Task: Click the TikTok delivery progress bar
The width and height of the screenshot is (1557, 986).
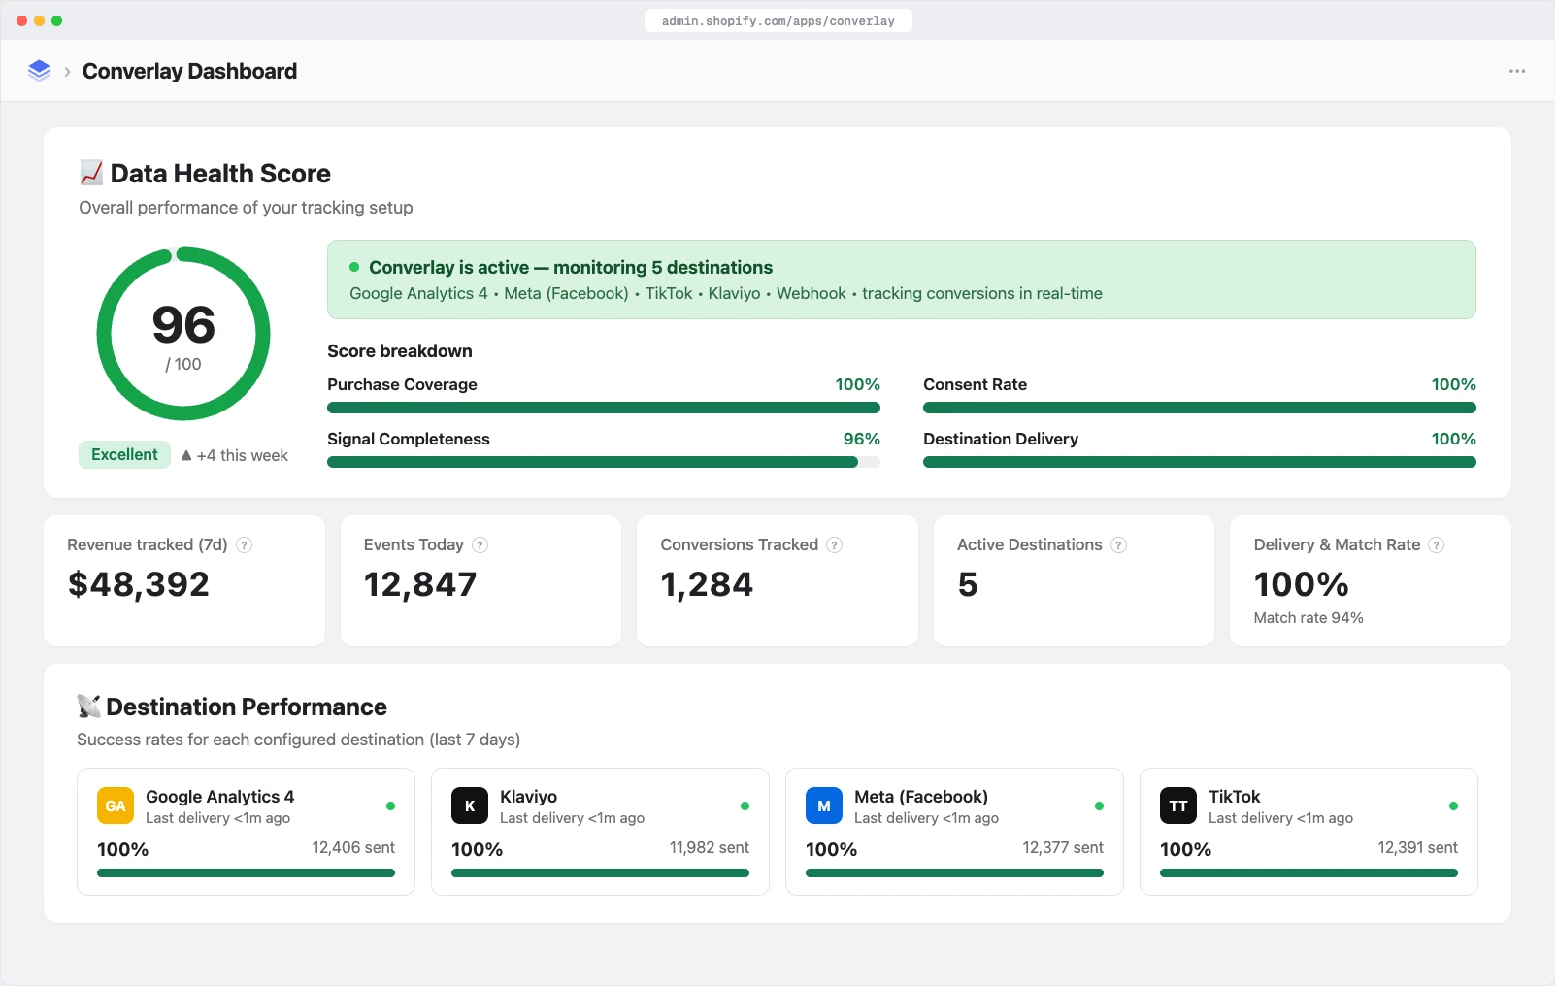Action: tap(1309, 873)
